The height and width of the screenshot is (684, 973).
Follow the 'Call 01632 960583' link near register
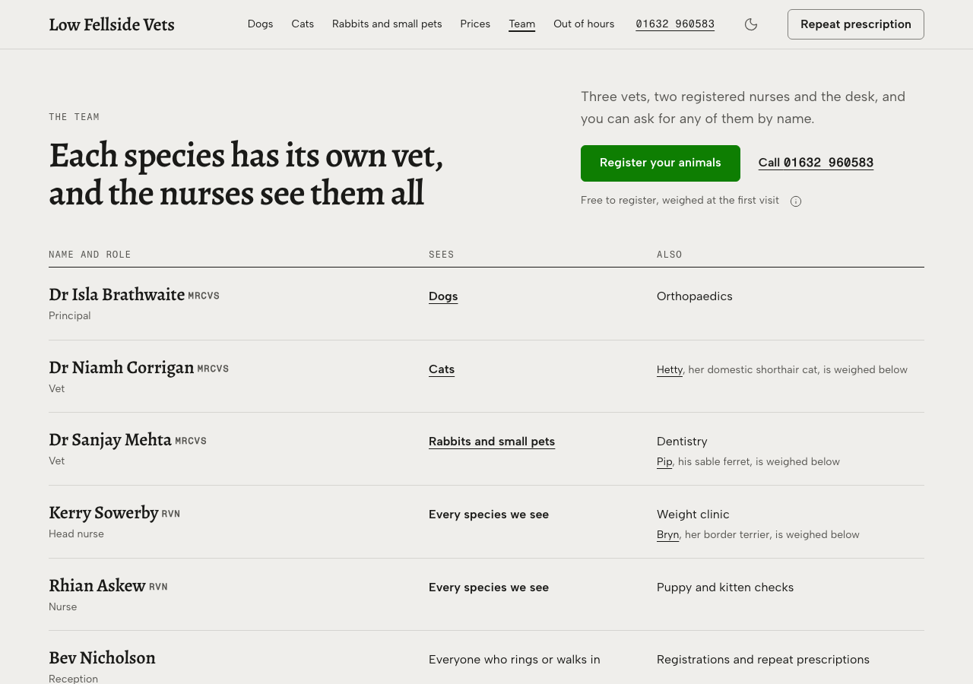pyautogui.click(x=816, y=163)
